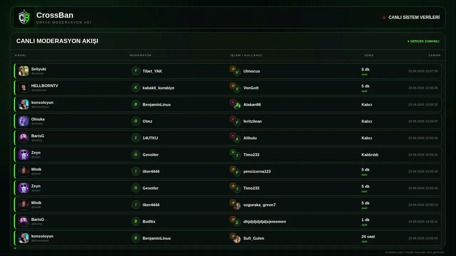Click the ZAMAN column header
456x256 pixels.
point(435,55)
